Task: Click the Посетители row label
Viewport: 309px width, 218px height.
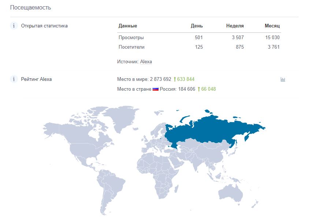Action: click(x=131, y=47)
